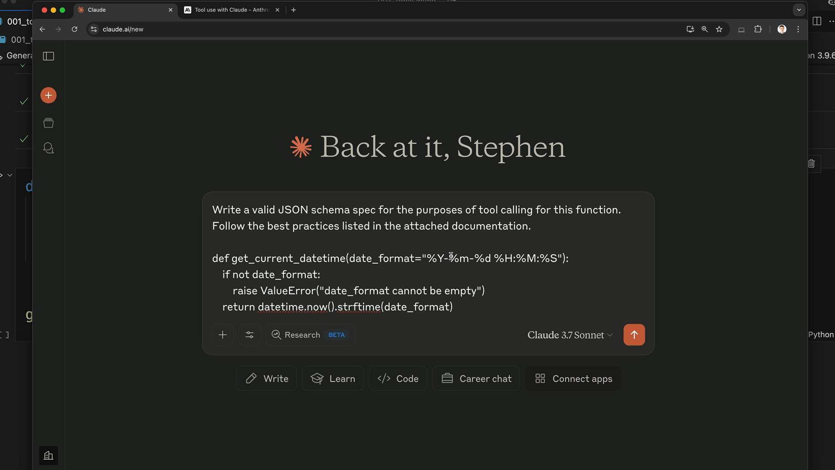Click the attach plus button in prompt box
This screenshot has width=835, height=470.
click(222, 335)
